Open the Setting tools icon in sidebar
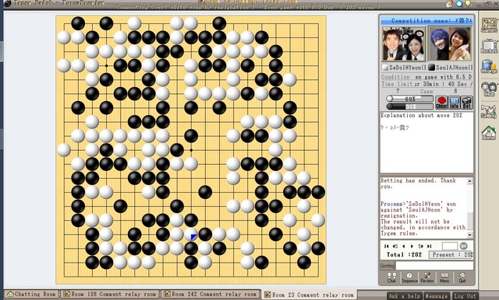 click(489, 111)
